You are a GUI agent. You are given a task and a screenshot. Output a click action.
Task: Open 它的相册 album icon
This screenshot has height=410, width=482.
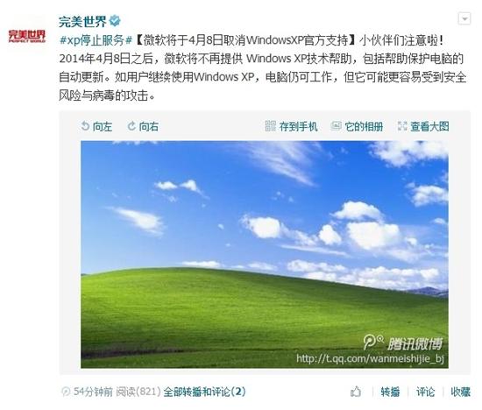click(336, 126)
